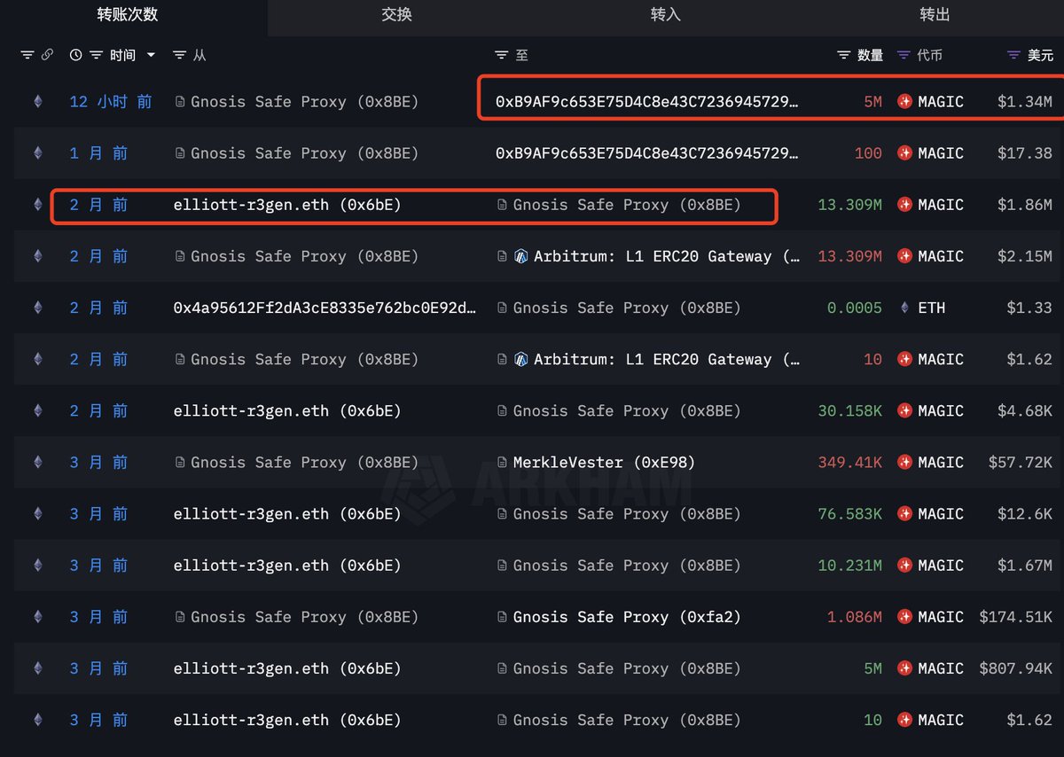Screen dimensions: 1064x757
Task: Click the 美元 column header label
Action: [x=1040, y=55]
